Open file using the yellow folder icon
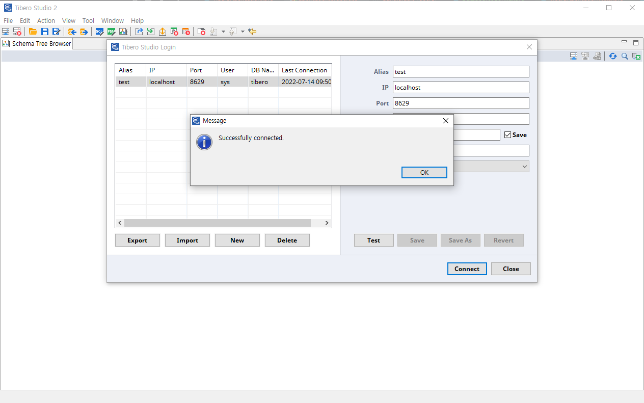 coord(33,32)
